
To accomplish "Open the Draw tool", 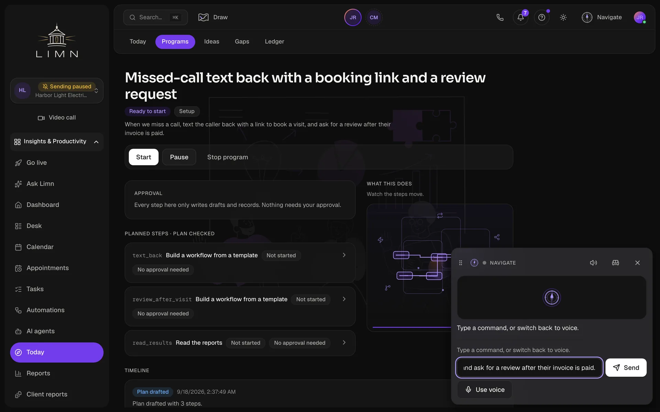I will click(x=213, y=17).
